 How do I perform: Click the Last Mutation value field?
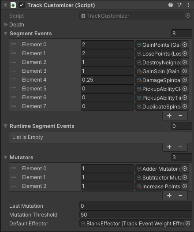[136, 206]
